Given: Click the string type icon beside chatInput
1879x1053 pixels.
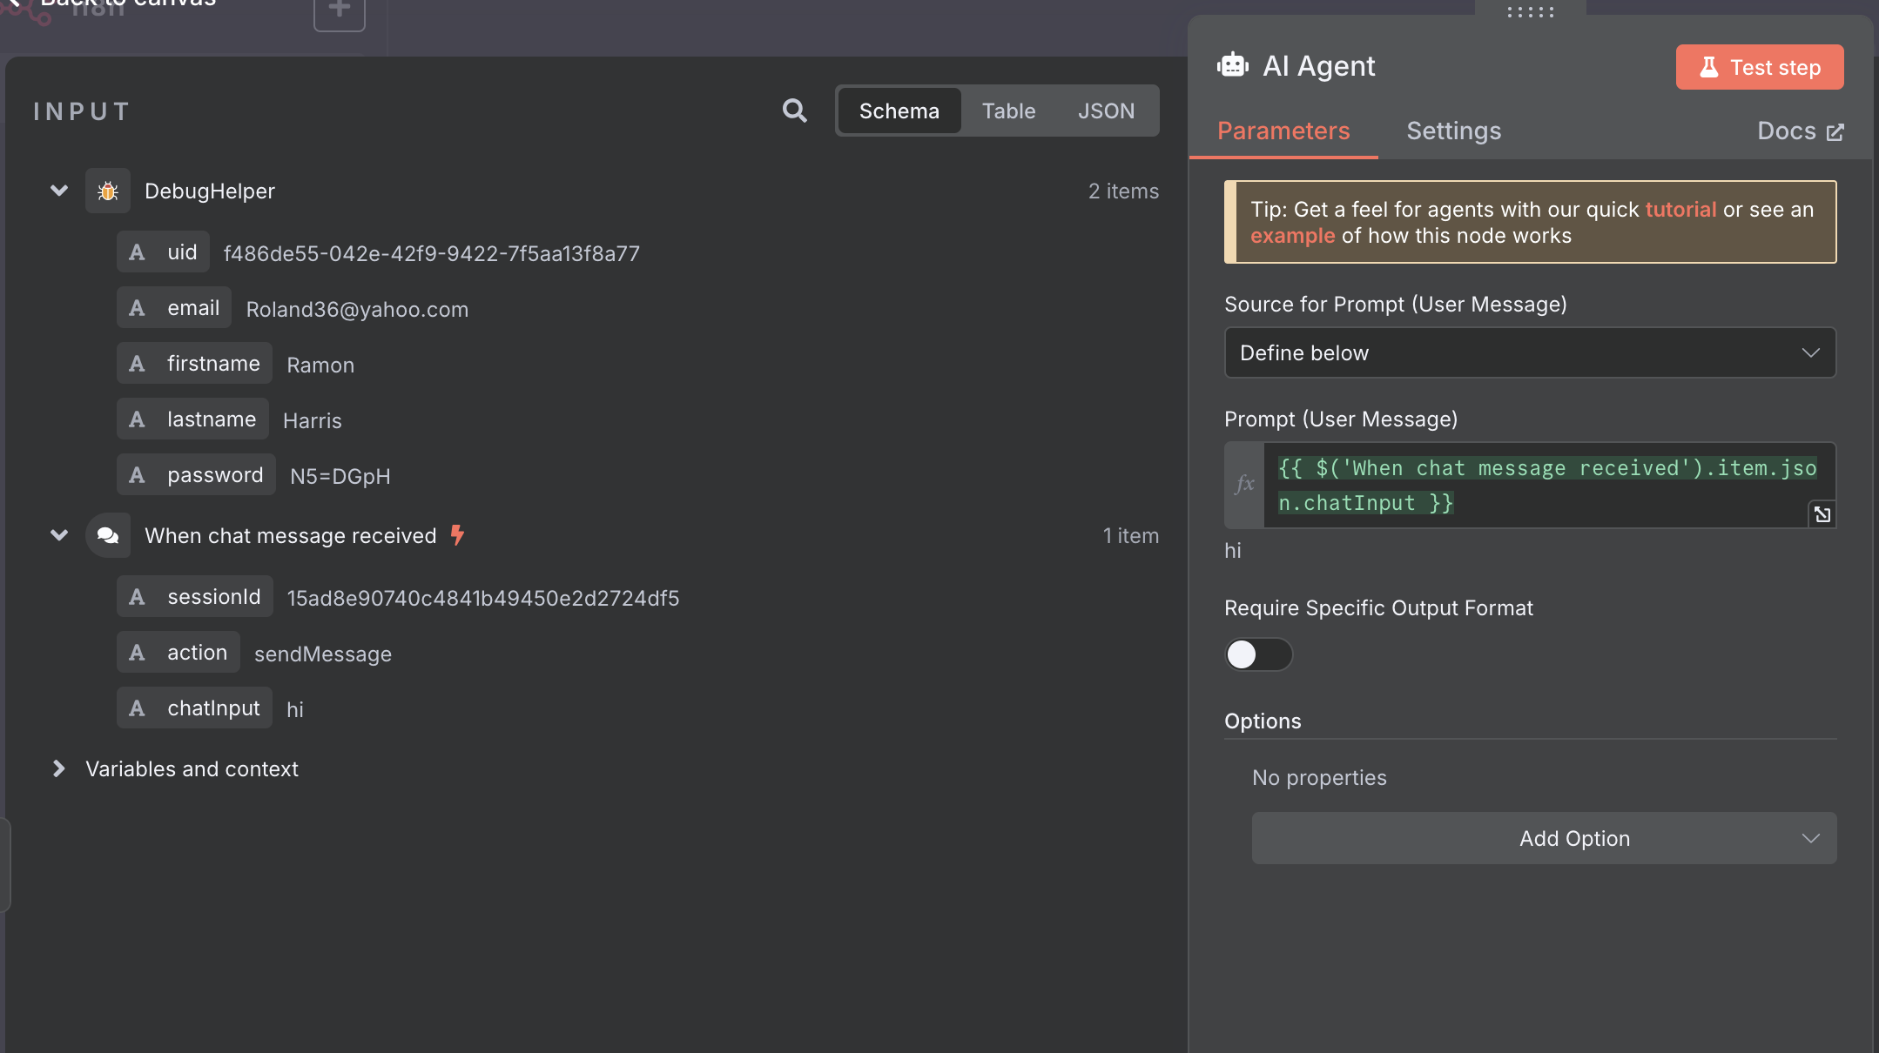Looking at the screenshot, I should (137, 708).
